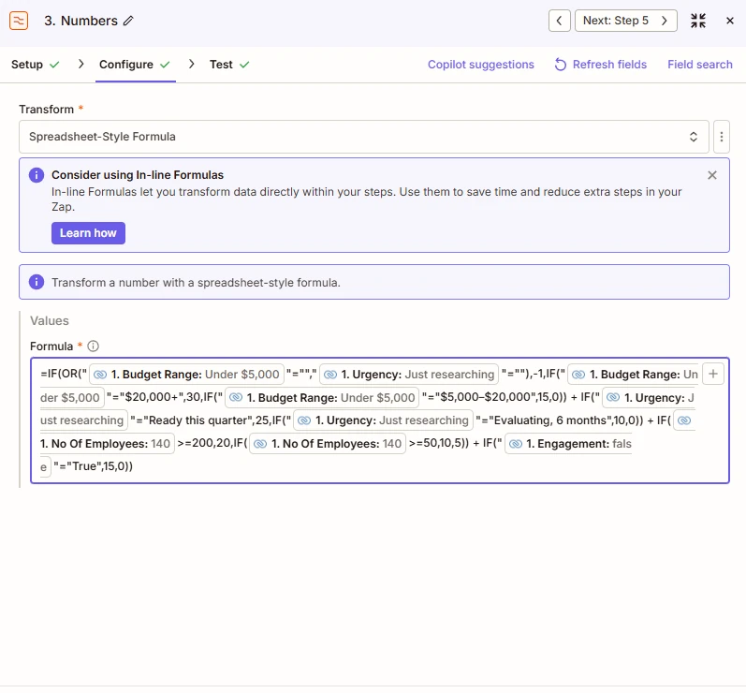Switch to the Configure tab
The height and width of the screenshot is (693, 746).
pos(135,65)
